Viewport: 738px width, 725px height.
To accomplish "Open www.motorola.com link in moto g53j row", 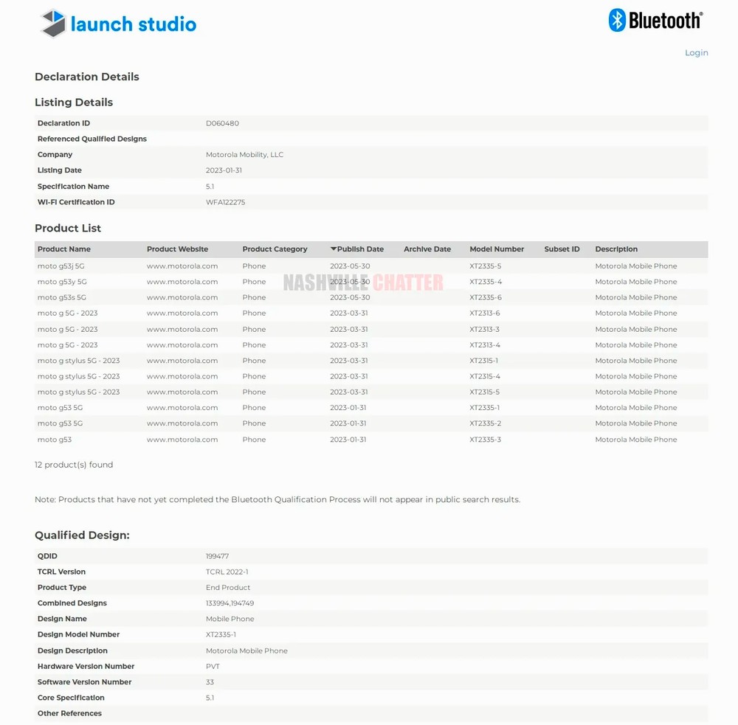I will point(182,266).
